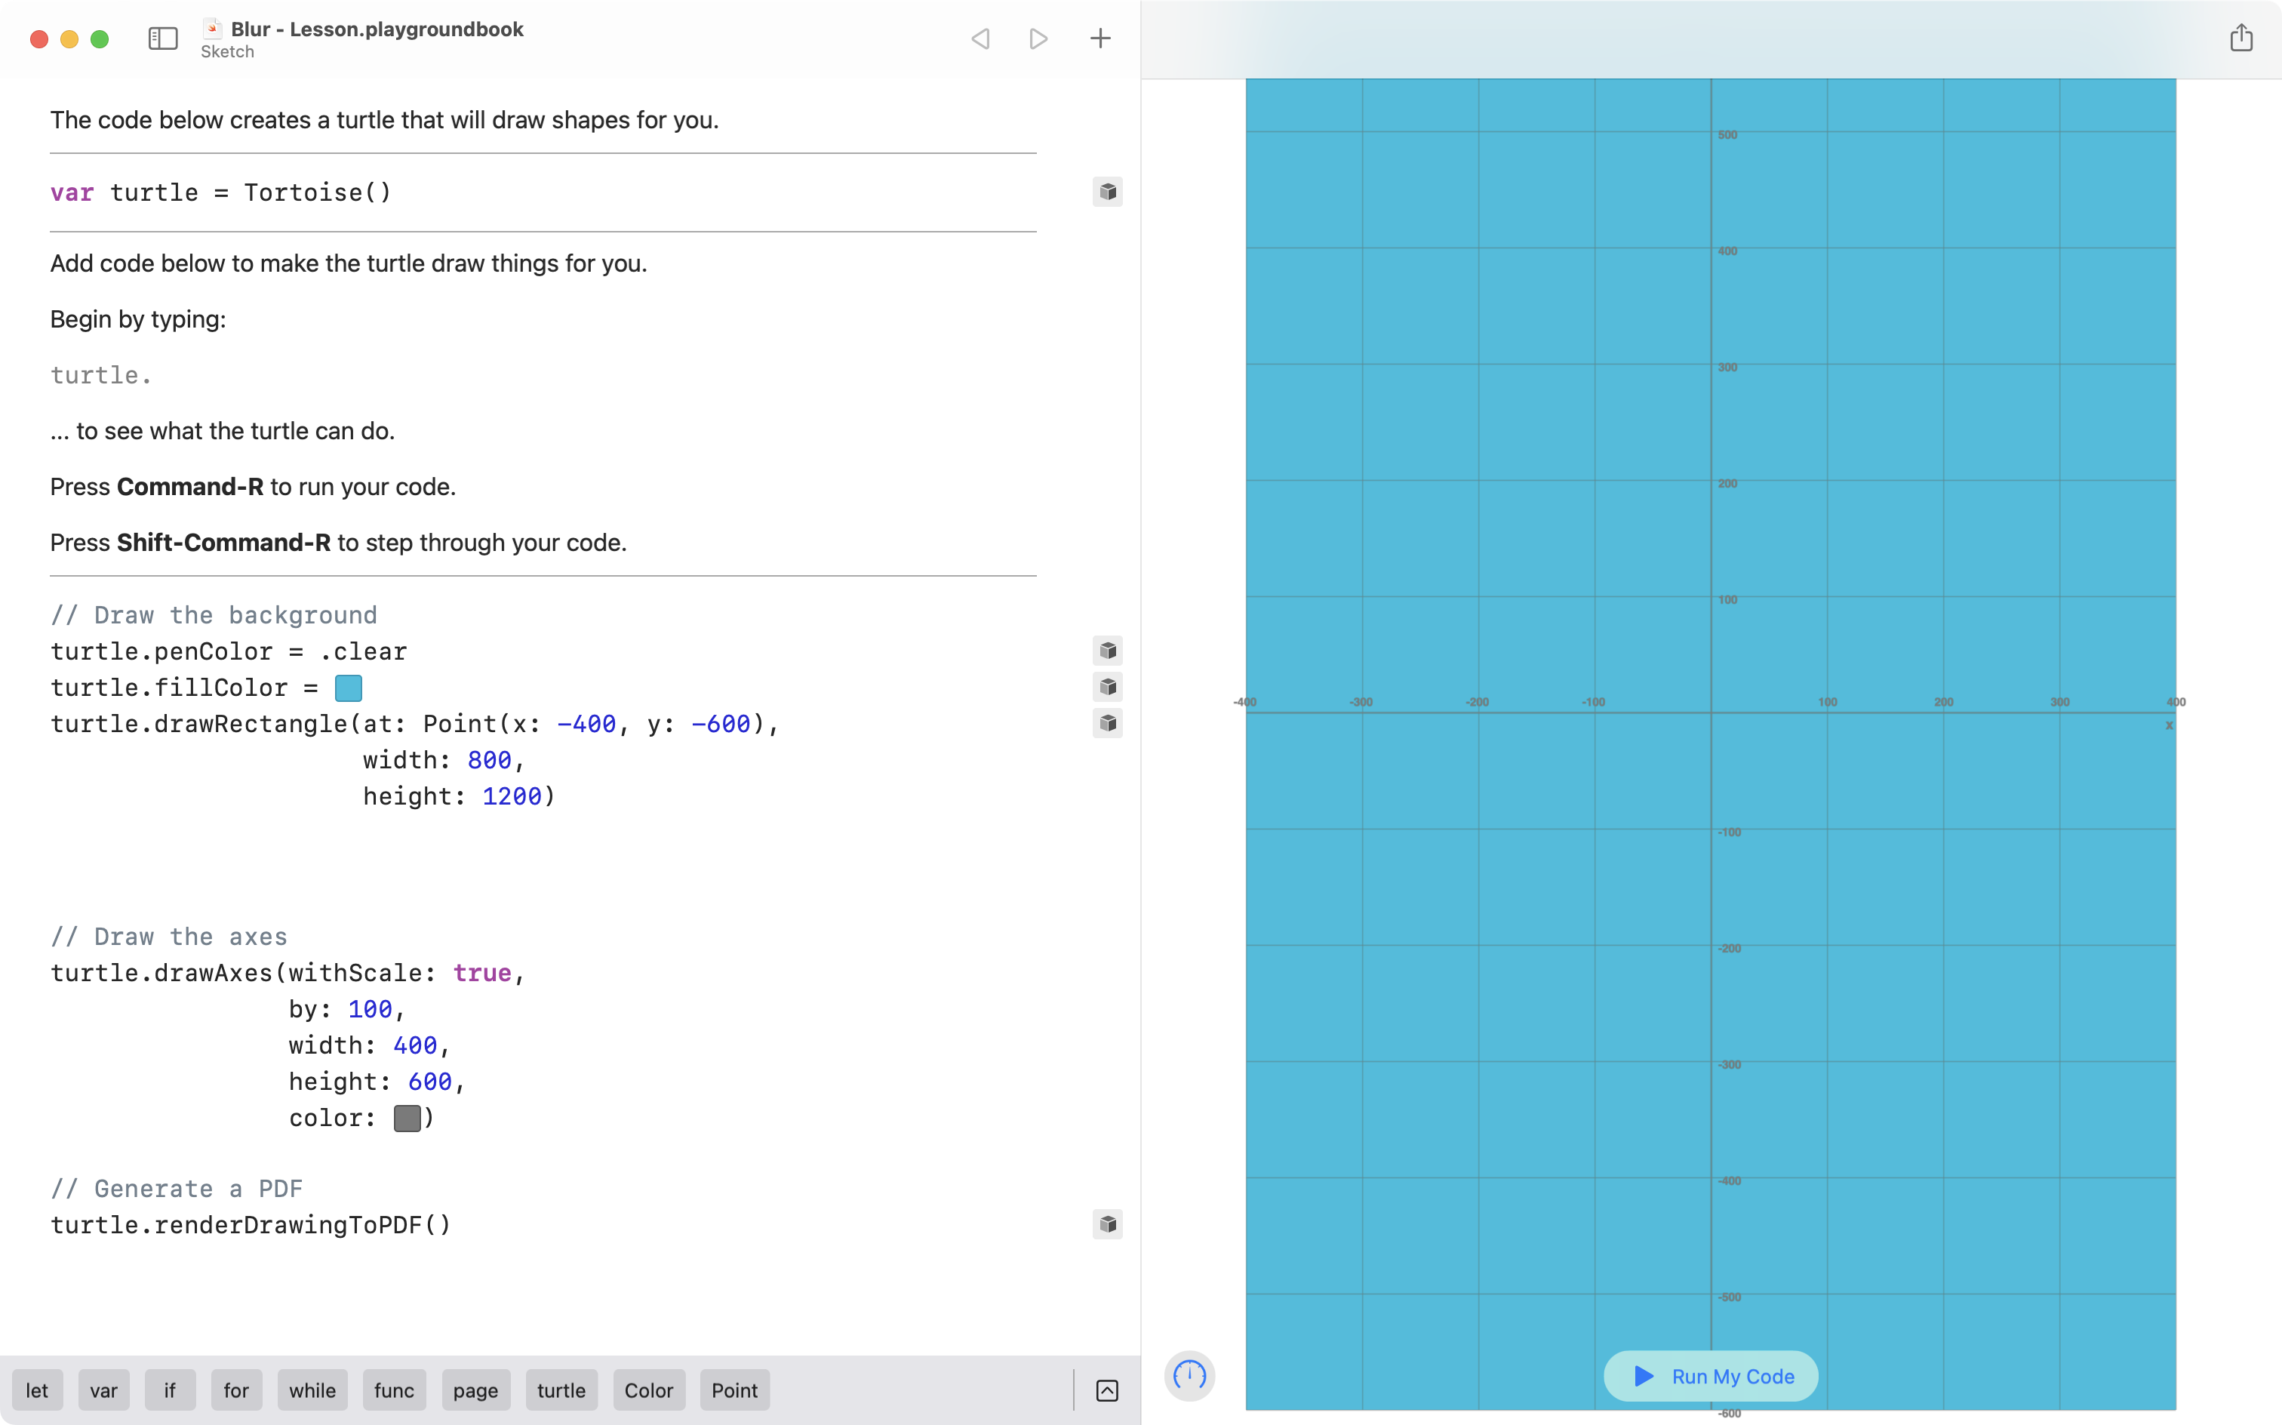Open the gray axes color swatch

tap(407, 1118)
